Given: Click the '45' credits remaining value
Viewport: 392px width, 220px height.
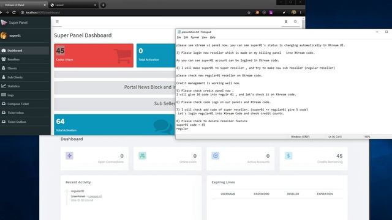Looking at the screenshot, I should tap(339, 156).
